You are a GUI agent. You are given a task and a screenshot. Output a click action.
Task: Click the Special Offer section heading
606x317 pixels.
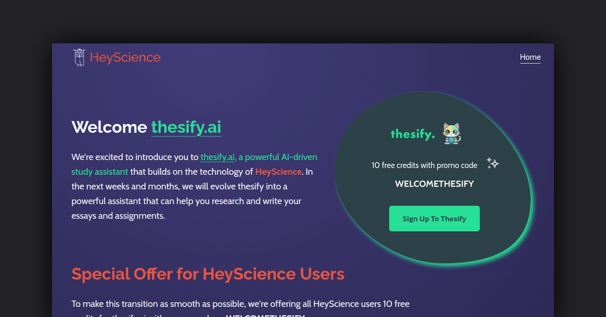pyautogui.click(x=208, y=274)
